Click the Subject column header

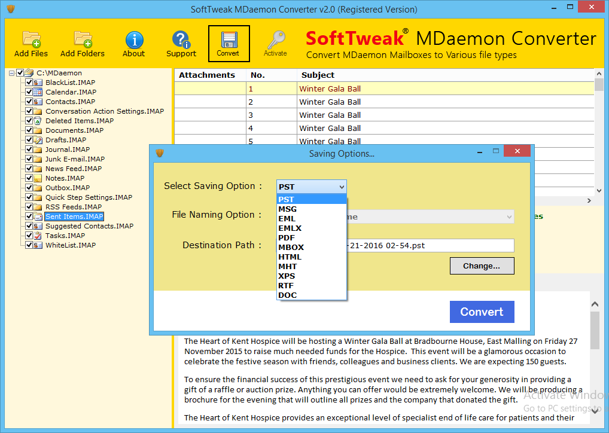[446, 75]
